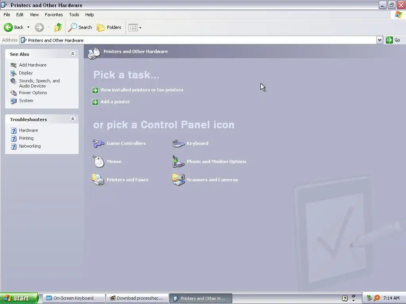406x304 pixels.
Task: Open the Help menu
Action: [89, 15]
